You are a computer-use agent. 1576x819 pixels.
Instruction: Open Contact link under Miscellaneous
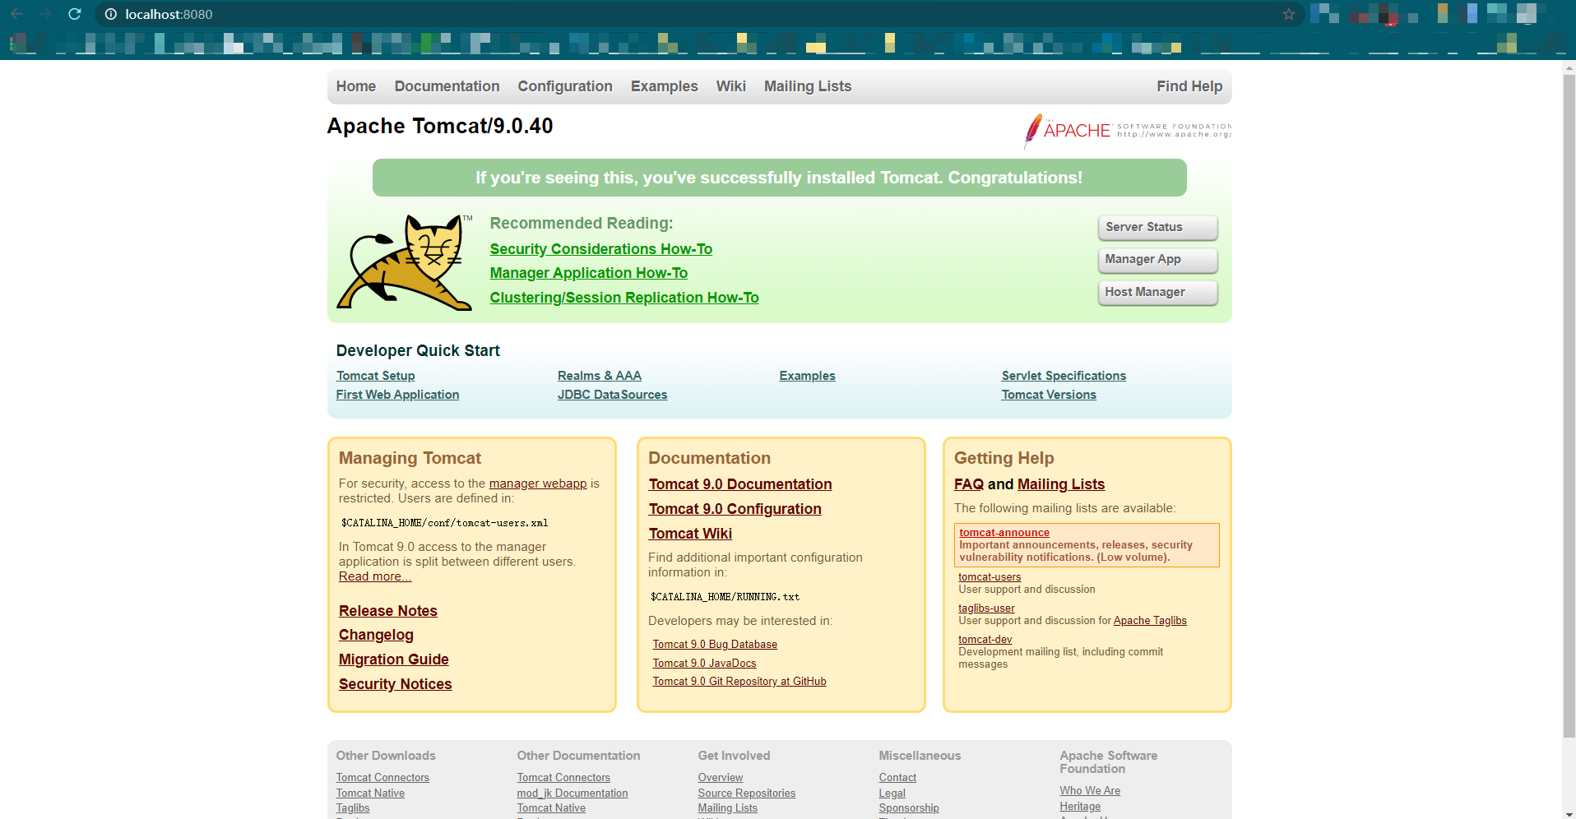897,778
